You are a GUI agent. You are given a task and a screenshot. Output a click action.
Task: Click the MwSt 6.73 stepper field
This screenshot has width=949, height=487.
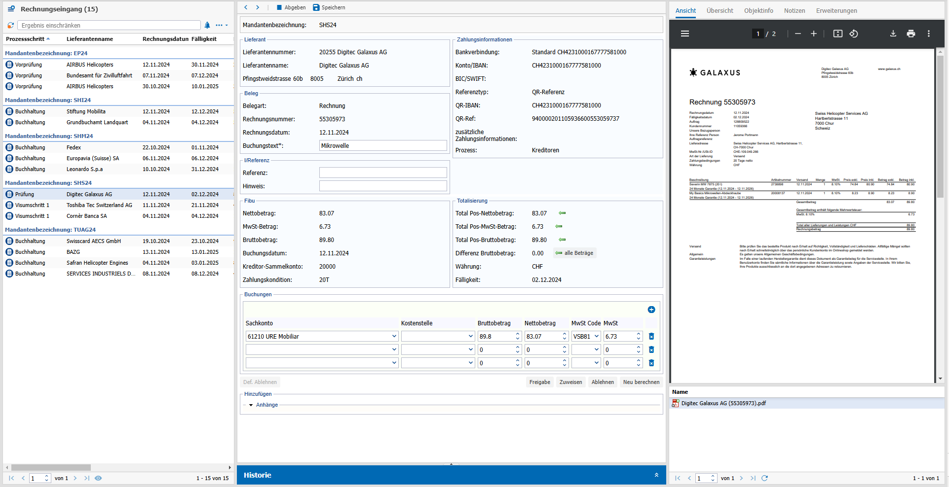tap(623, 336)
